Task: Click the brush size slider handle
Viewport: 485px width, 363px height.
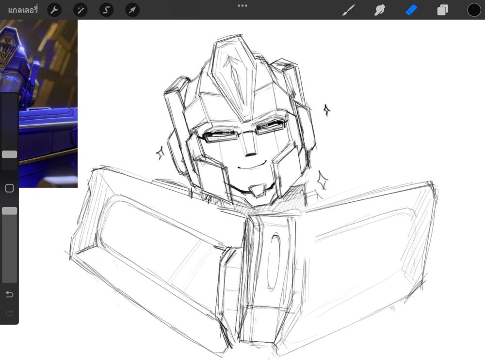Action: click(10, 154)
